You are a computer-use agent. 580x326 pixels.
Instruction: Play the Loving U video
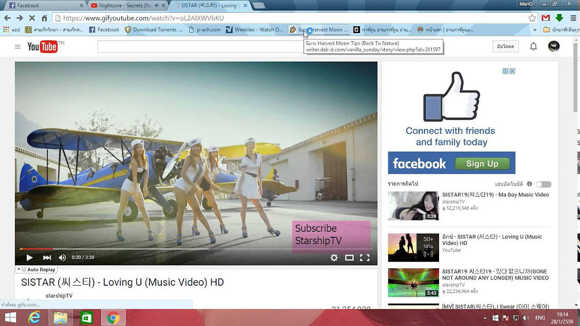[x=29, y=257]
